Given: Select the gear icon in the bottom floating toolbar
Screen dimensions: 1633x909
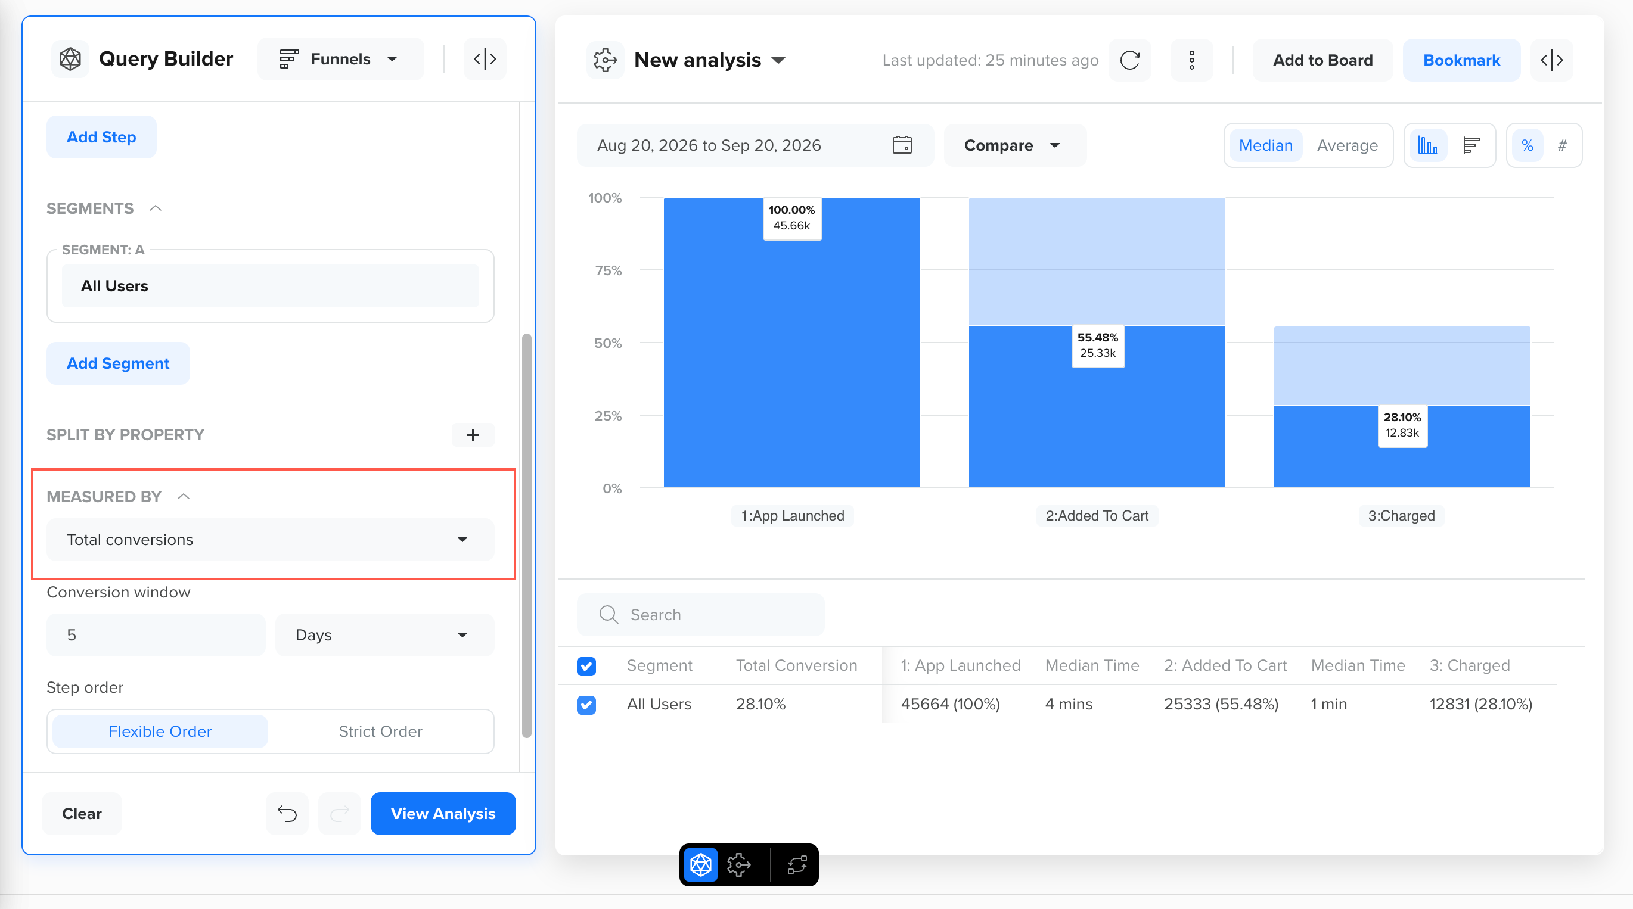Looking at the screenshot, I should click(739, 865).
